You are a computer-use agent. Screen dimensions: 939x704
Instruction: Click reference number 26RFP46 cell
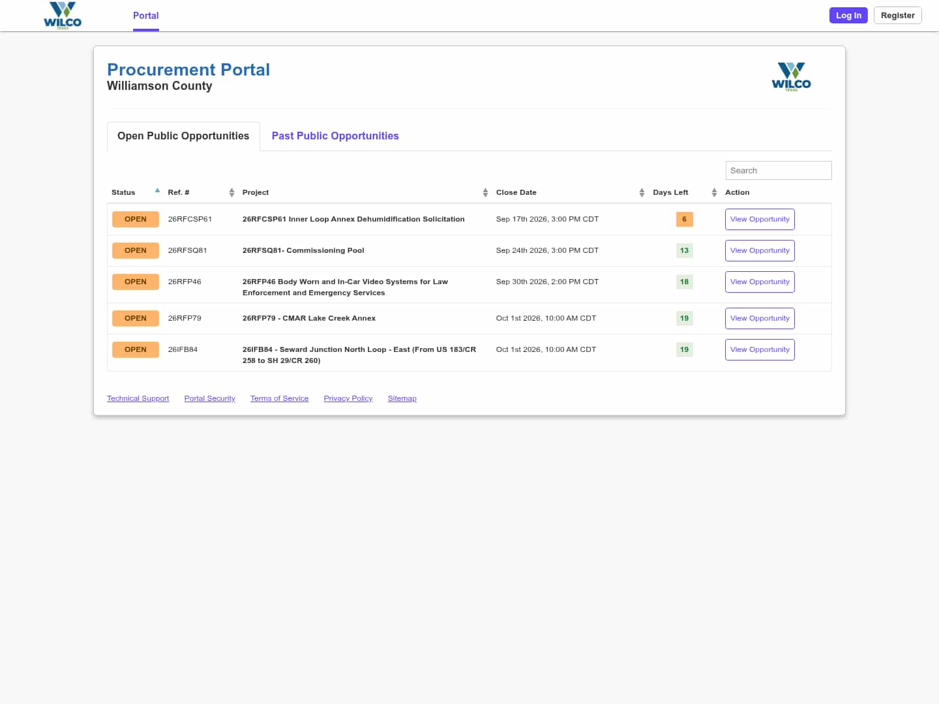coord(185,282)
